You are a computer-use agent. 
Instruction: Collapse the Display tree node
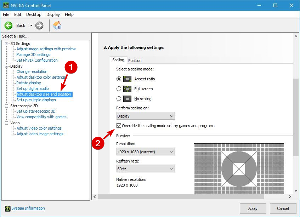(x=6, y=66)
